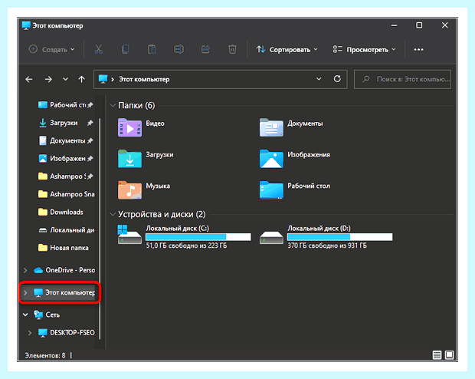
Task: Select Ashampoo Sna folder in sidebar
Action: pos(66,194)
